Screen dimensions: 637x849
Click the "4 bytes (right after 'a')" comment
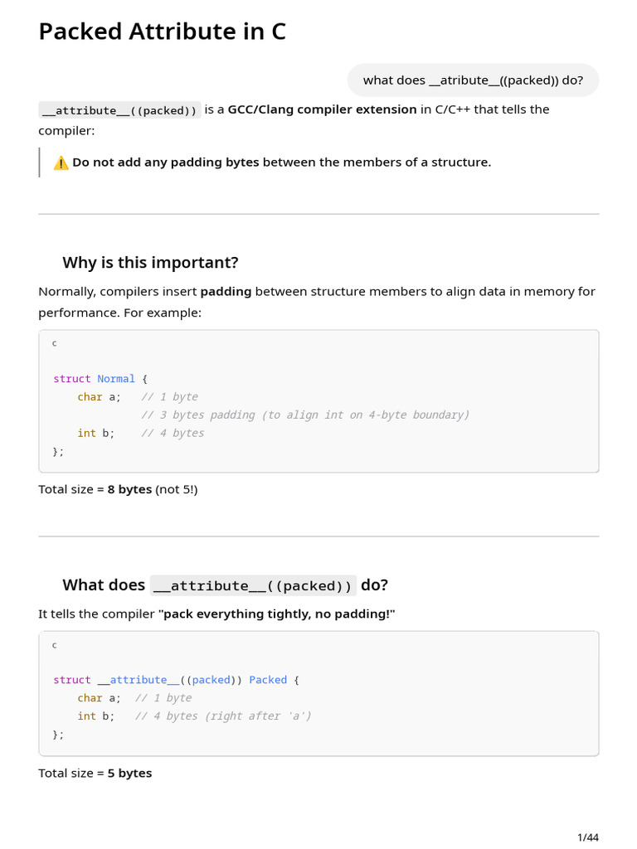[x=223, y=716]
